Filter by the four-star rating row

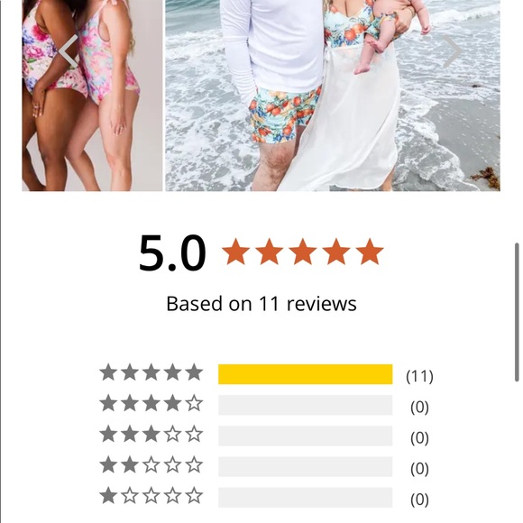click(151, 403)
